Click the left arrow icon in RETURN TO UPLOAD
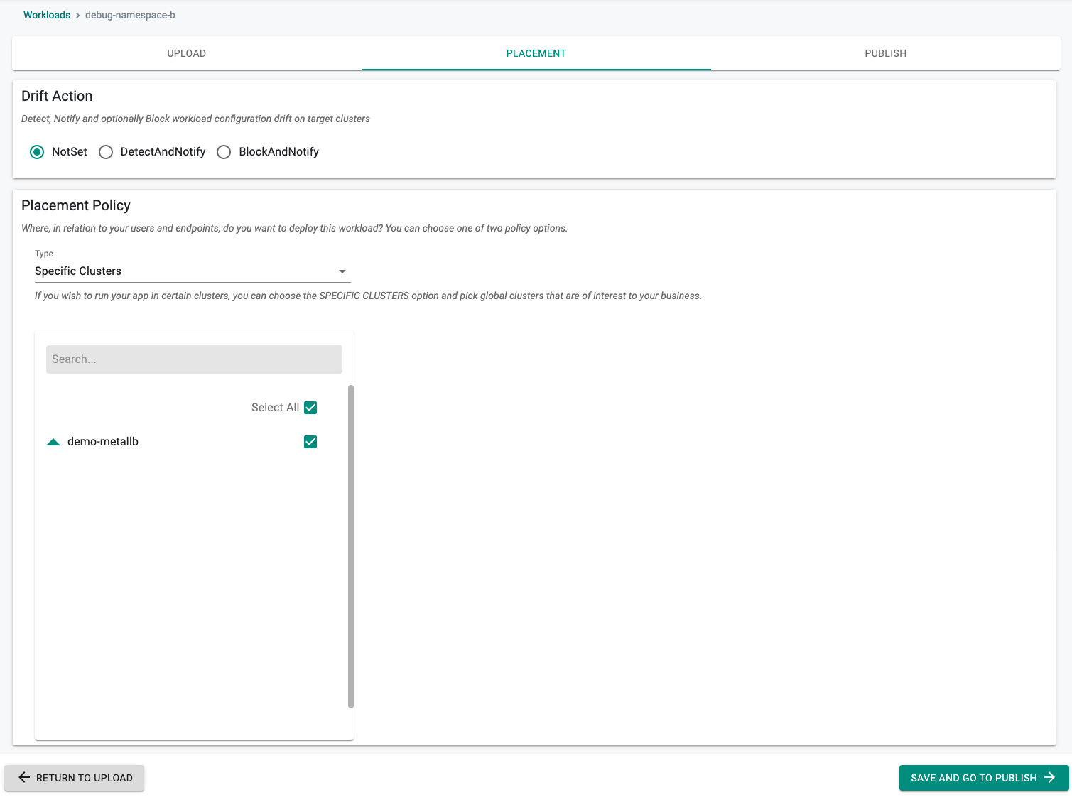Viewport: 1072px width, 802px height. click(24, 778)
